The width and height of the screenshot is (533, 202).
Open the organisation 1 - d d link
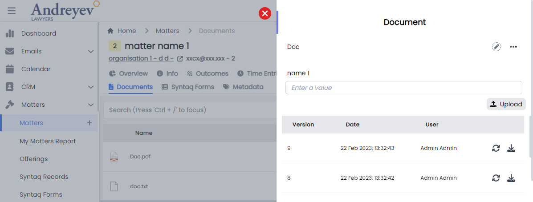pyautogui.click(x=141, y=59)
